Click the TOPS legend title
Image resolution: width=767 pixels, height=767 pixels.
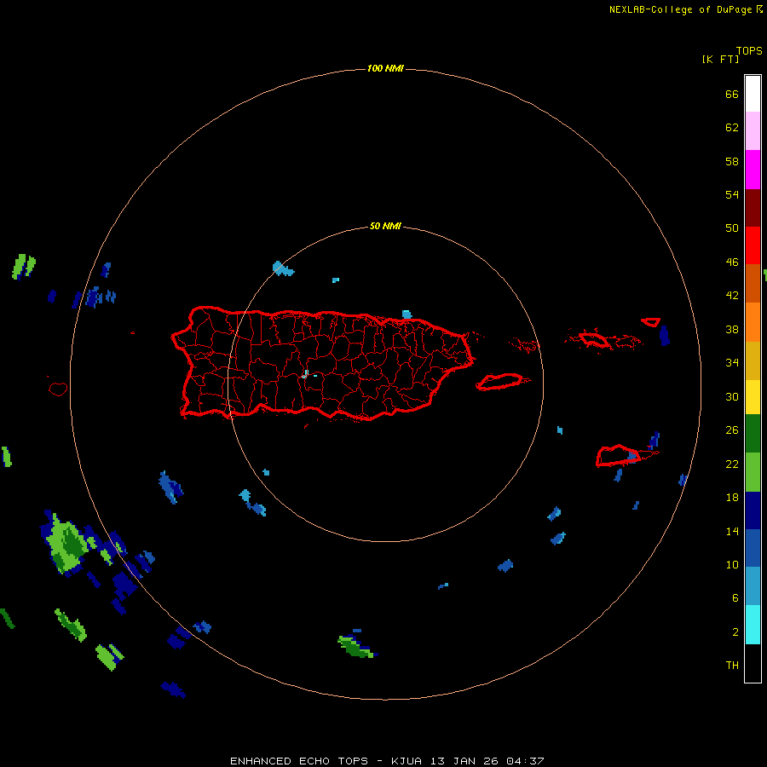pos(749,51)
